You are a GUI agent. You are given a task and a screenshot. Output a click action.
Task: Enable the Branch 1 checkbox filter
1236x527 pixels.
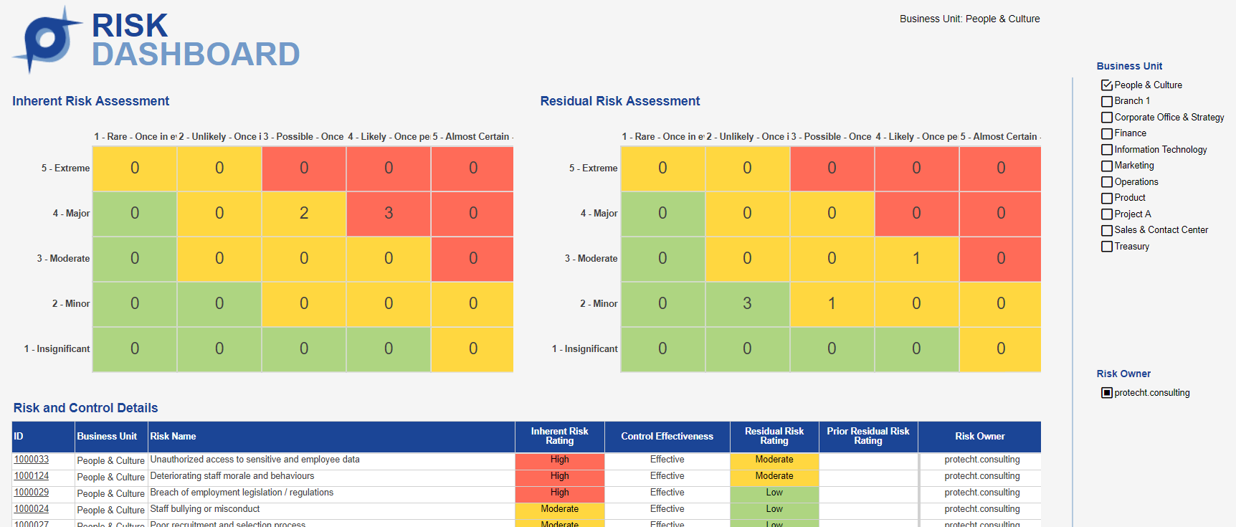(x=1106, y=102)
